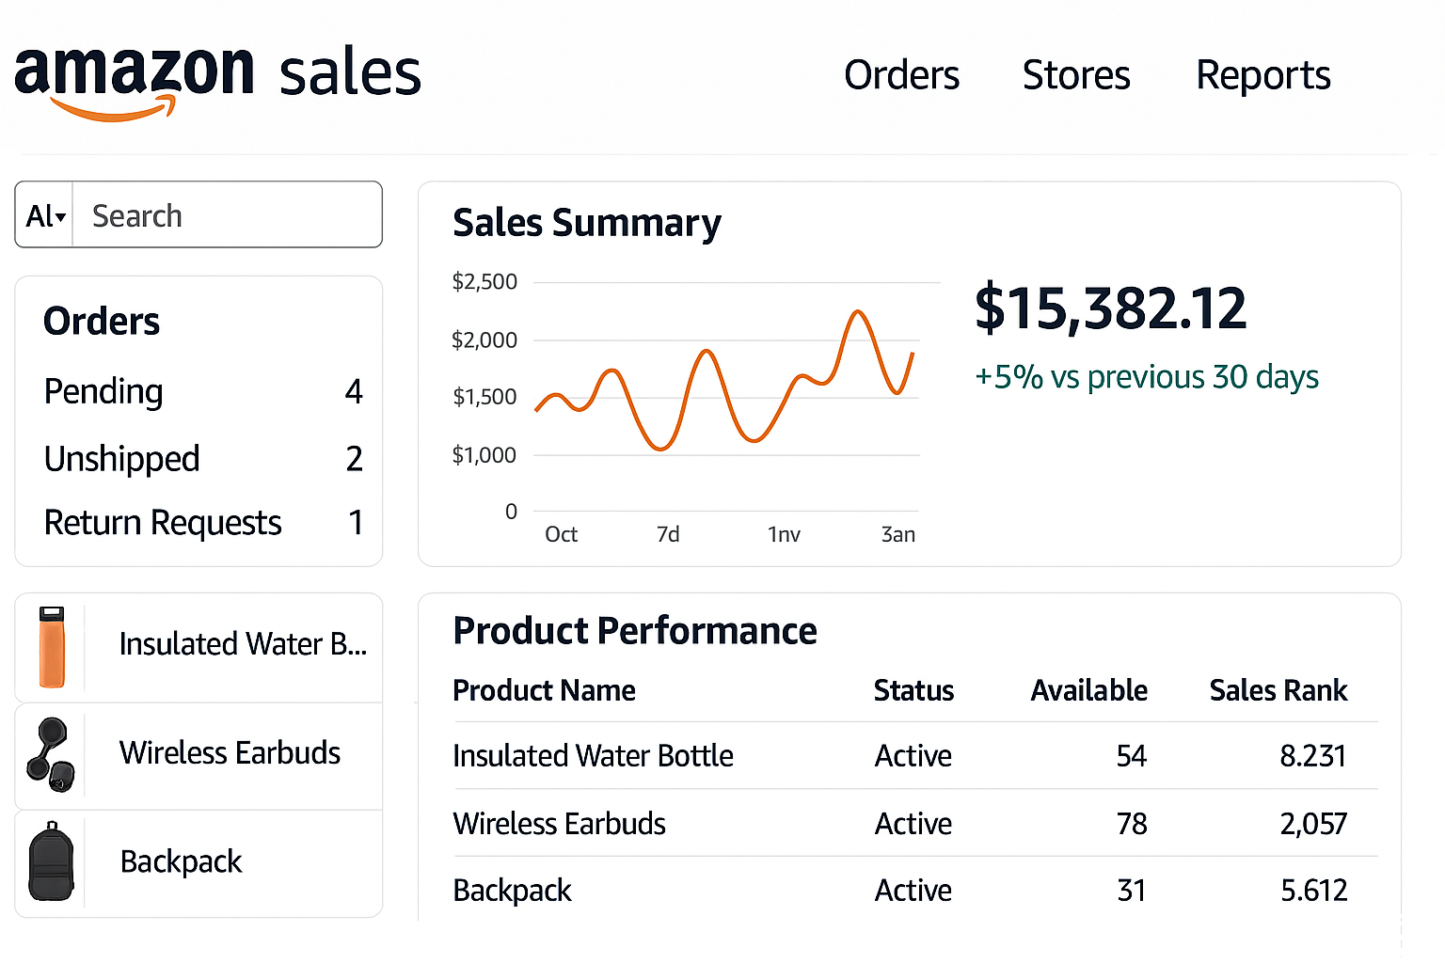Click the Product Performance heading

(635, 631)
